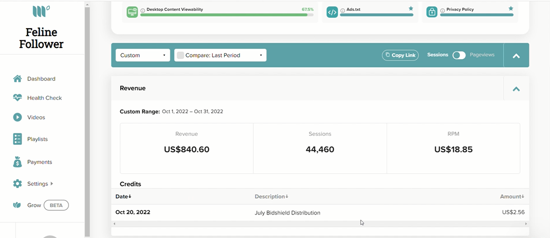Click the Privacy Policy lock icon
This screenshot has height=238, width=550.
coord(432,12)
